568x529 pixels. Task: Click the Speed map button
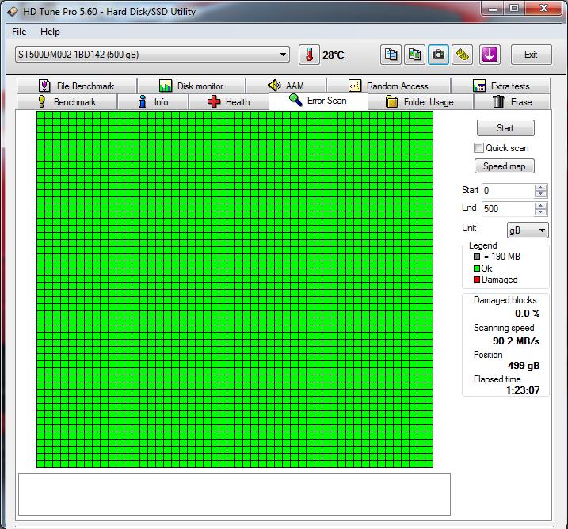(505, 166)
